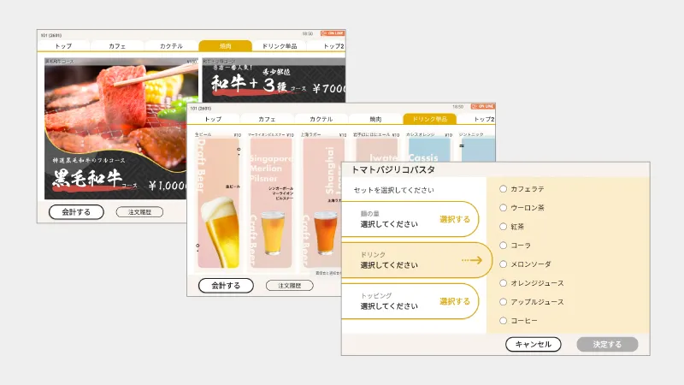This screenshot has width=684, height=385.
Task: Select the カフェラテ radio option
Action: (x=504, y=189)
